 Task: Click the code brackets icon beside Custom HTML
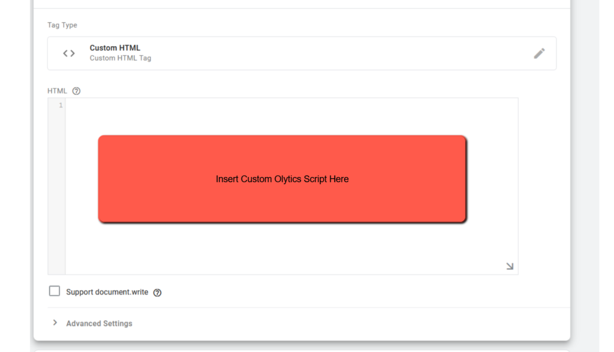click(69, 53)
